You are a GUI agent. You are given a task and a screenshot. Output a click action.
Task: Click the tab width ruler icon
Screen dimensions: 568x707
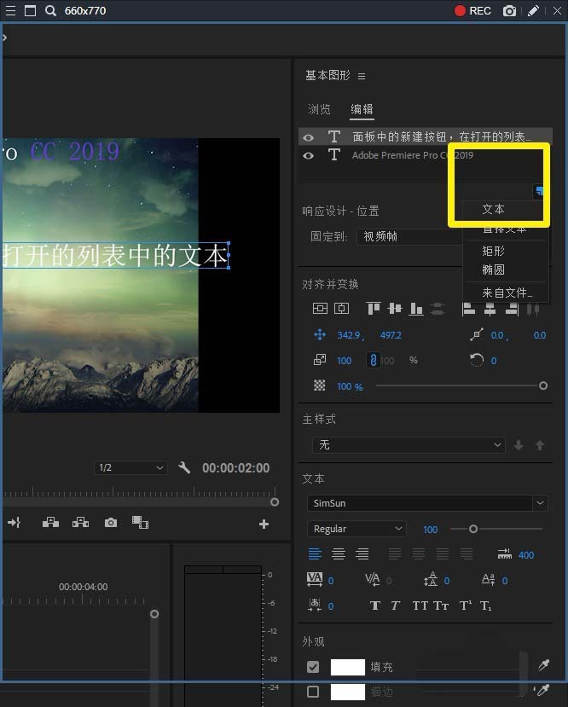click(504, 553)
